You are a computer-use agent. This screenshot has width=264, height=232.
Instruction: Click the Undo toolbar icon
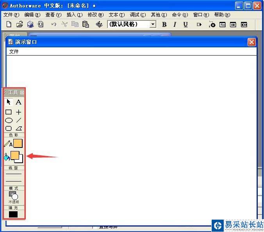click(x=54, y=25)
